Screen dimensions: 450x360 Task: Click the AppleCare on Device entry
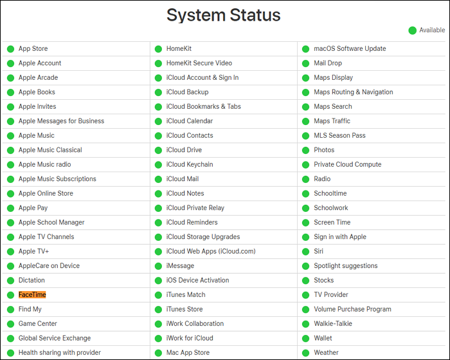pyautogui.click(x=49, y=266)
